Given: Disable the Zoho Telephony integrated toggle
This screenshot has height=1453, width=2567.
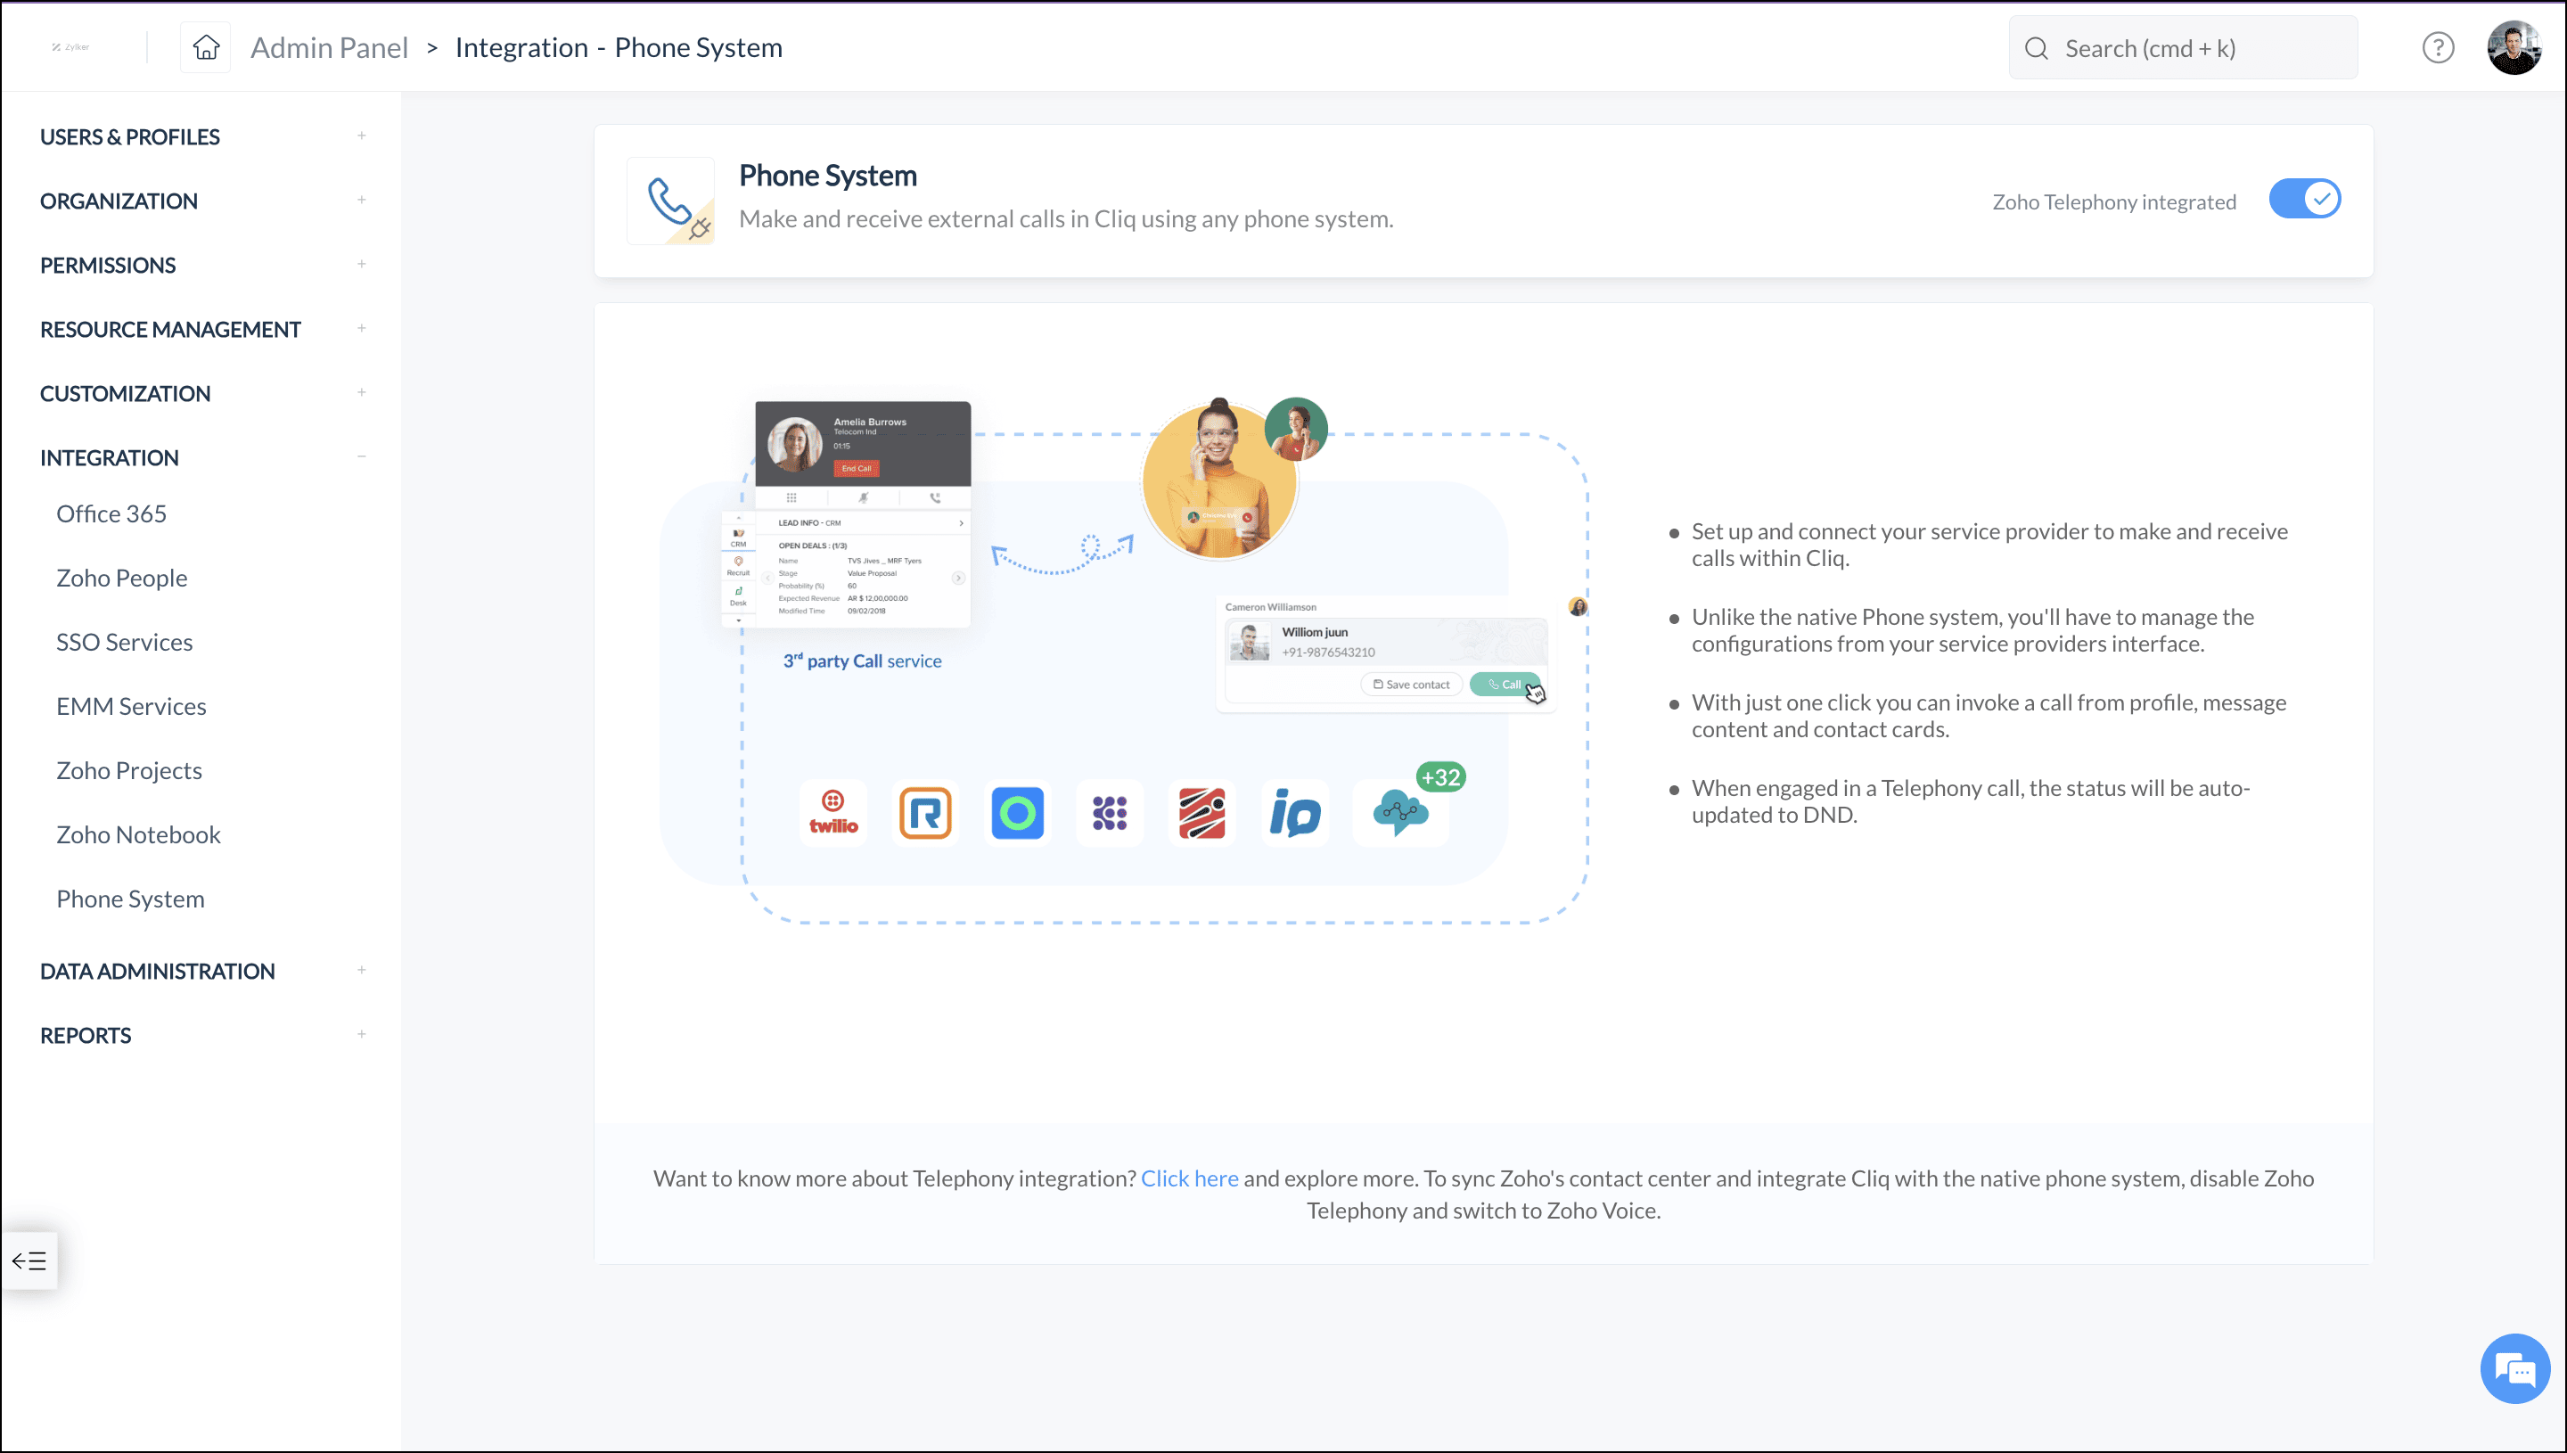Looking at the screenshot, I should tap(2304, 199).
